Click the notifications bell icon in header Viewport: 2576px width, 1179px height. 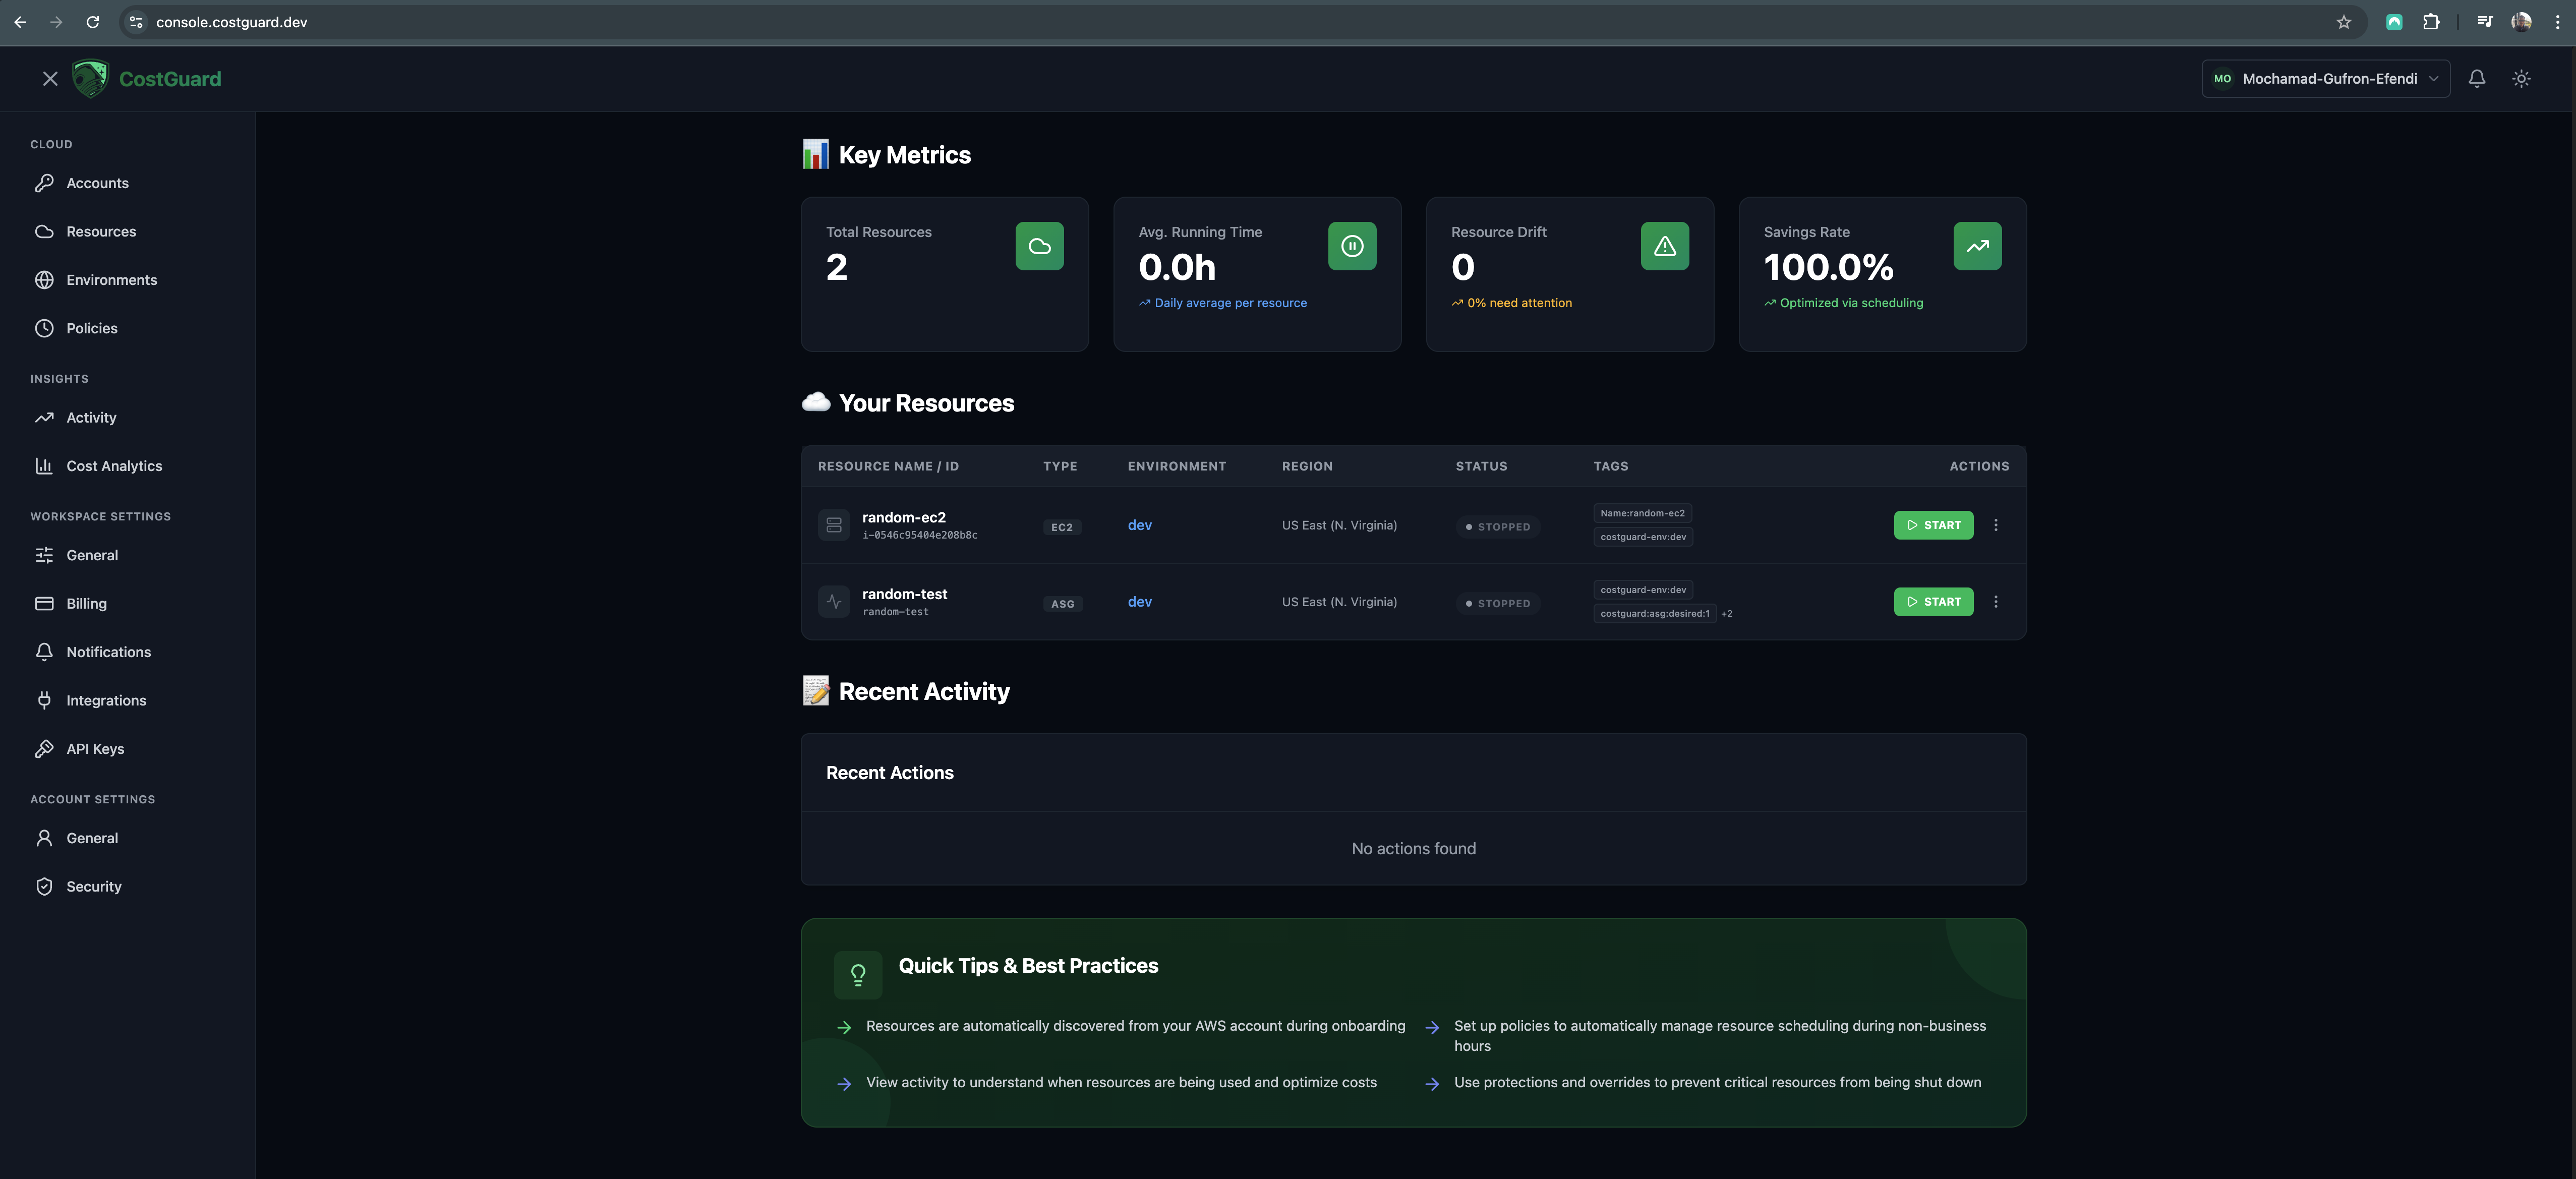click(x=2476, y=79)
